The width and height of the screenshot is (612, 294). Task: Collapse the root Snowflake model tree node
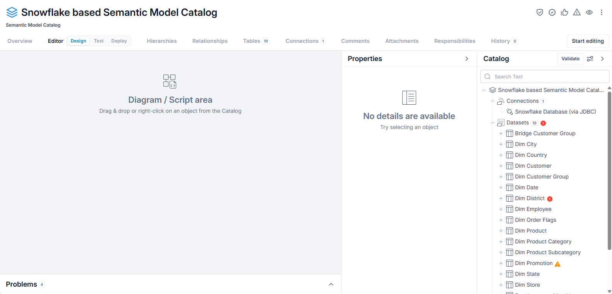pos(484,90)
